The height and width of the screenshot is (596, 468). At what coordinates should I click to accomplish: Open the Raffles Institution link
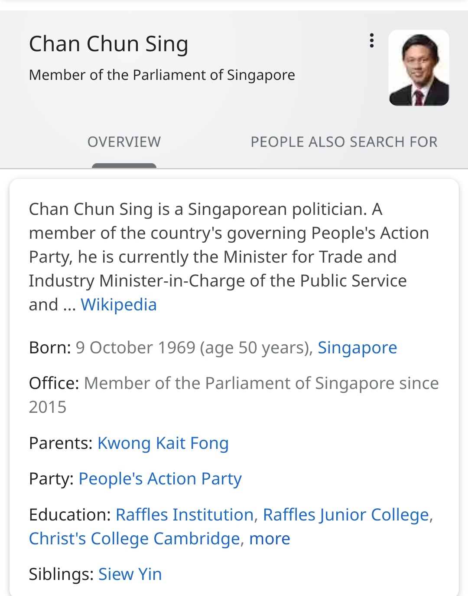coord(185,515)
